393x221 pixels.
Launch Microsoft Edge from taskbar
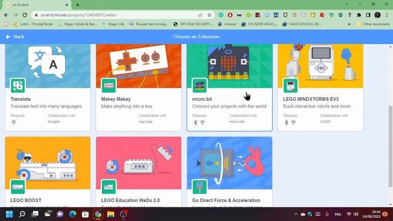tap(72, 214)
